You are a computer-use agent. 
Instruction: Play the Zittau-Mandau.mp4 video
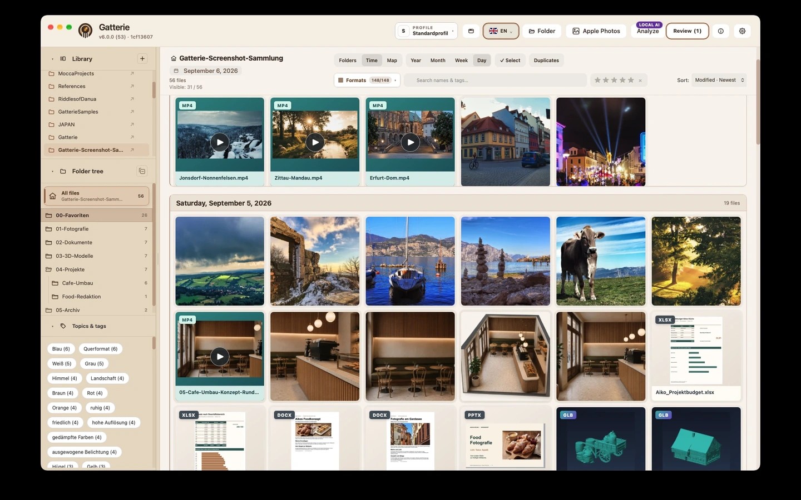click(x=315, y=142)
